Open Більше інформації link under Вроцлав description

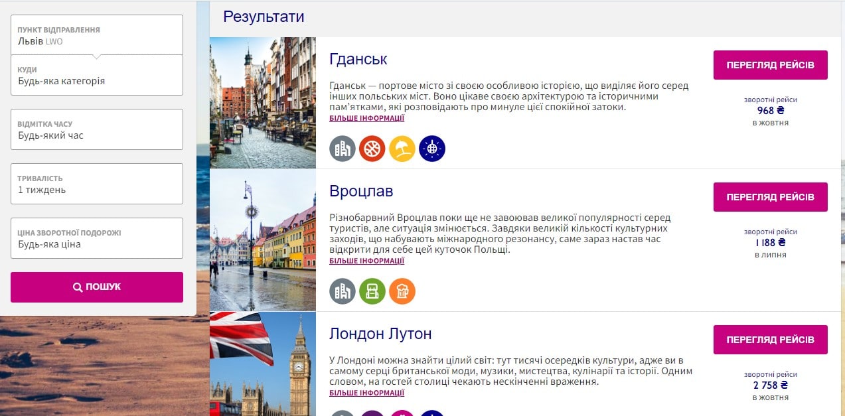366,261
